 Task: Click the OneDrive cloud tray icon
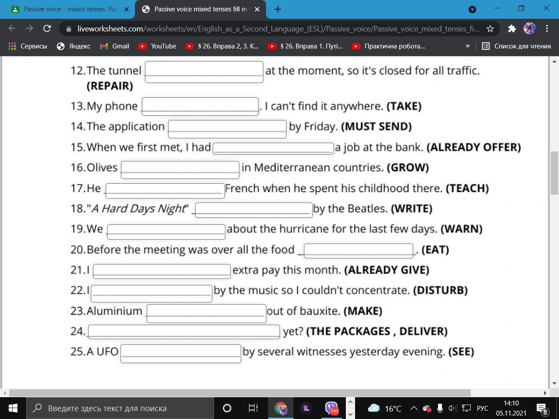pos(427,408)
